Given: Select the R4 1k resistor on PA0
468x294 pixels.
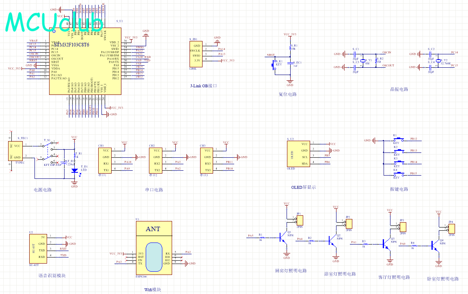Looking at the screenshot, I should (x=414, y=246).
